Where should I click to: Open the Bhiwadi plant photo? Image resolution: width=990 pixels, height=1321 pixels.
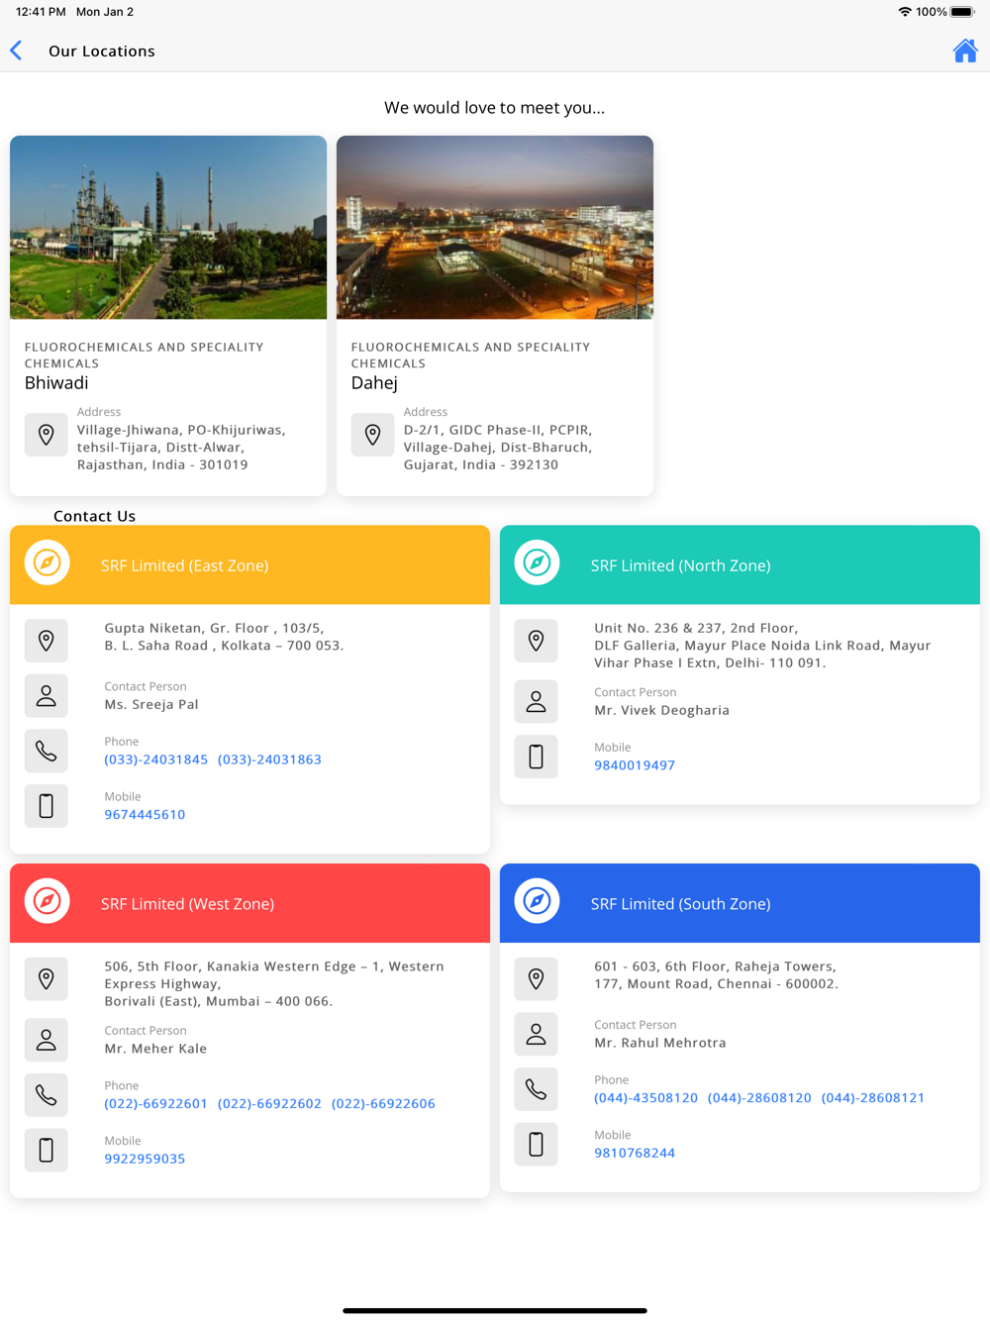(168, 228)
